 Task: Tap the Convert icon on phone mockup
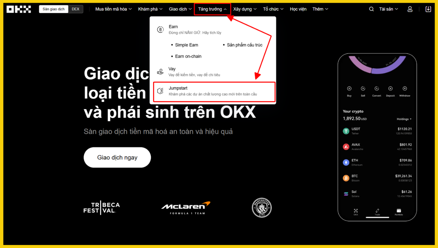click(x=377, y=89)
